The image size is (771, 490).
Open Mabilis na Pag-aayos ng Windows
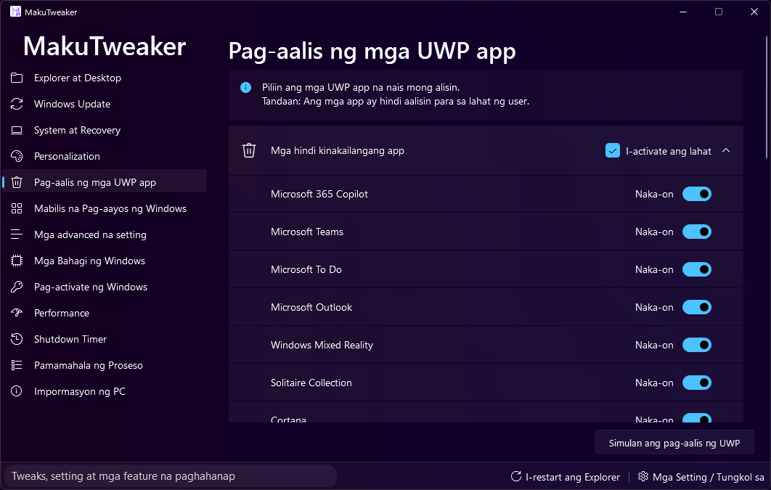click(105, 208)
